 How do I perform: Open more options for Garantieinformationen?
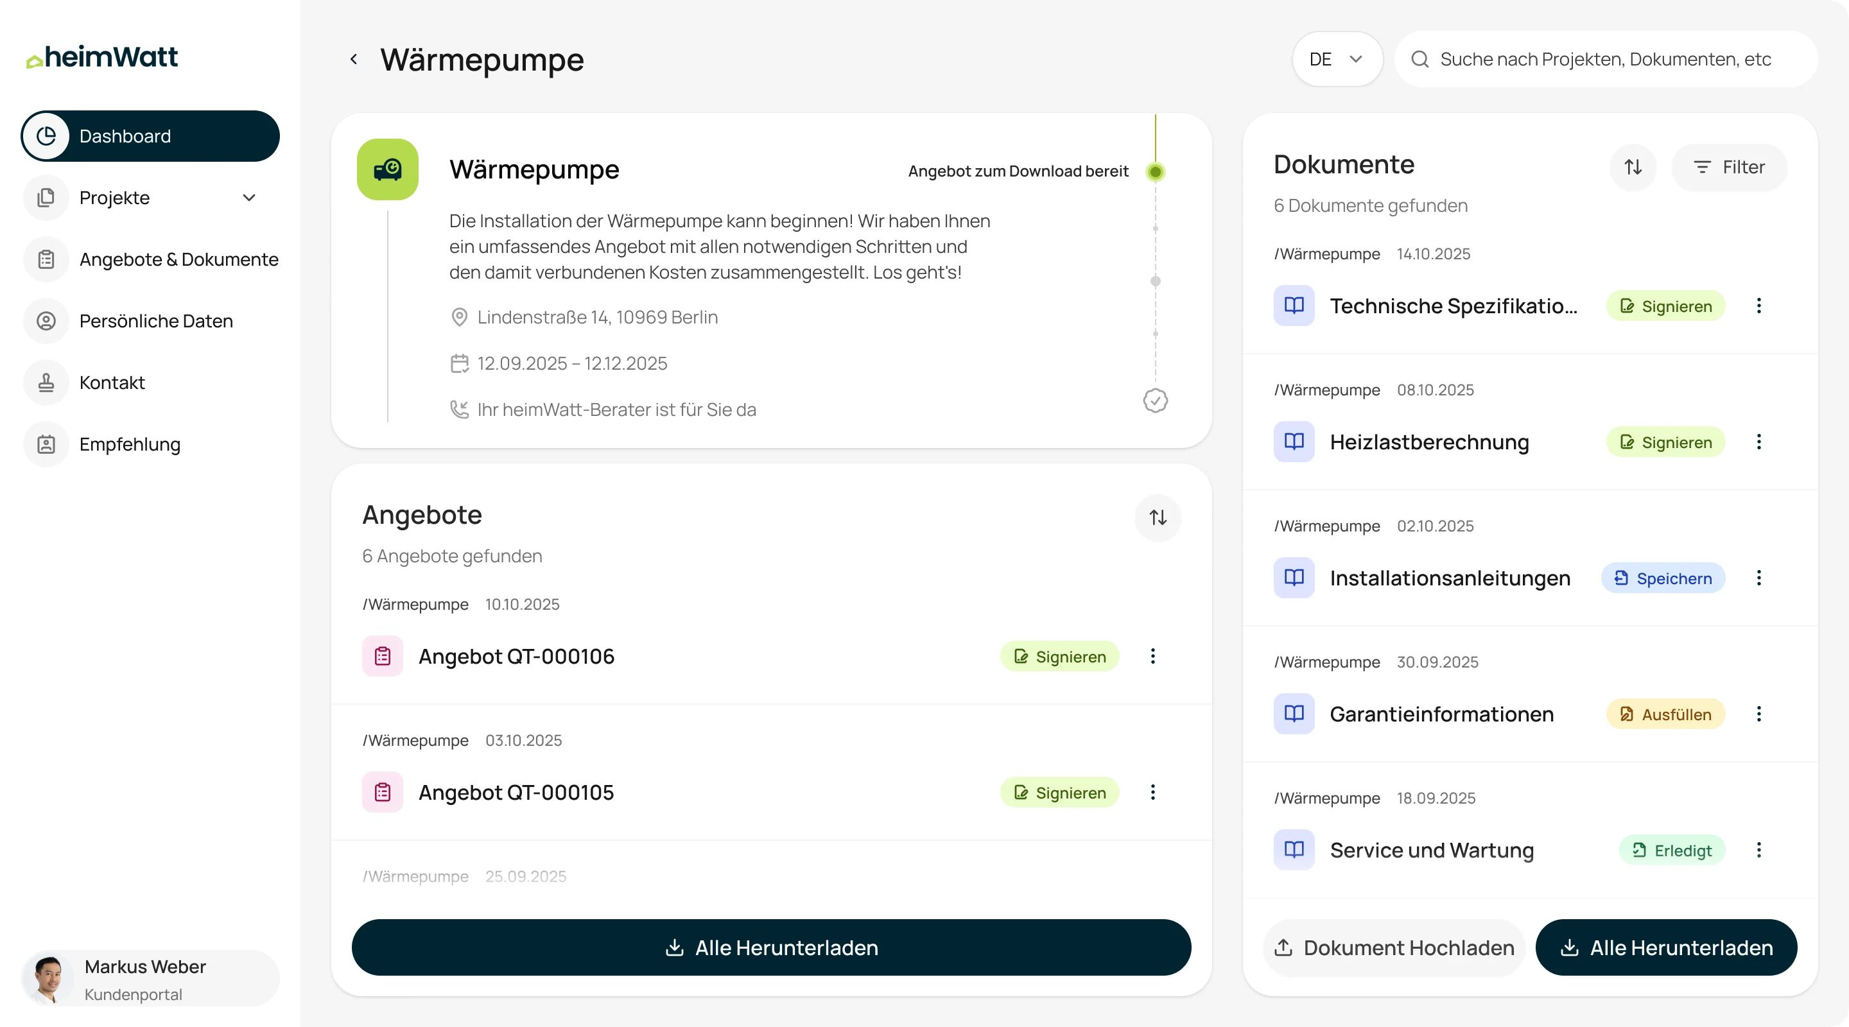(x=1758, y=714)
